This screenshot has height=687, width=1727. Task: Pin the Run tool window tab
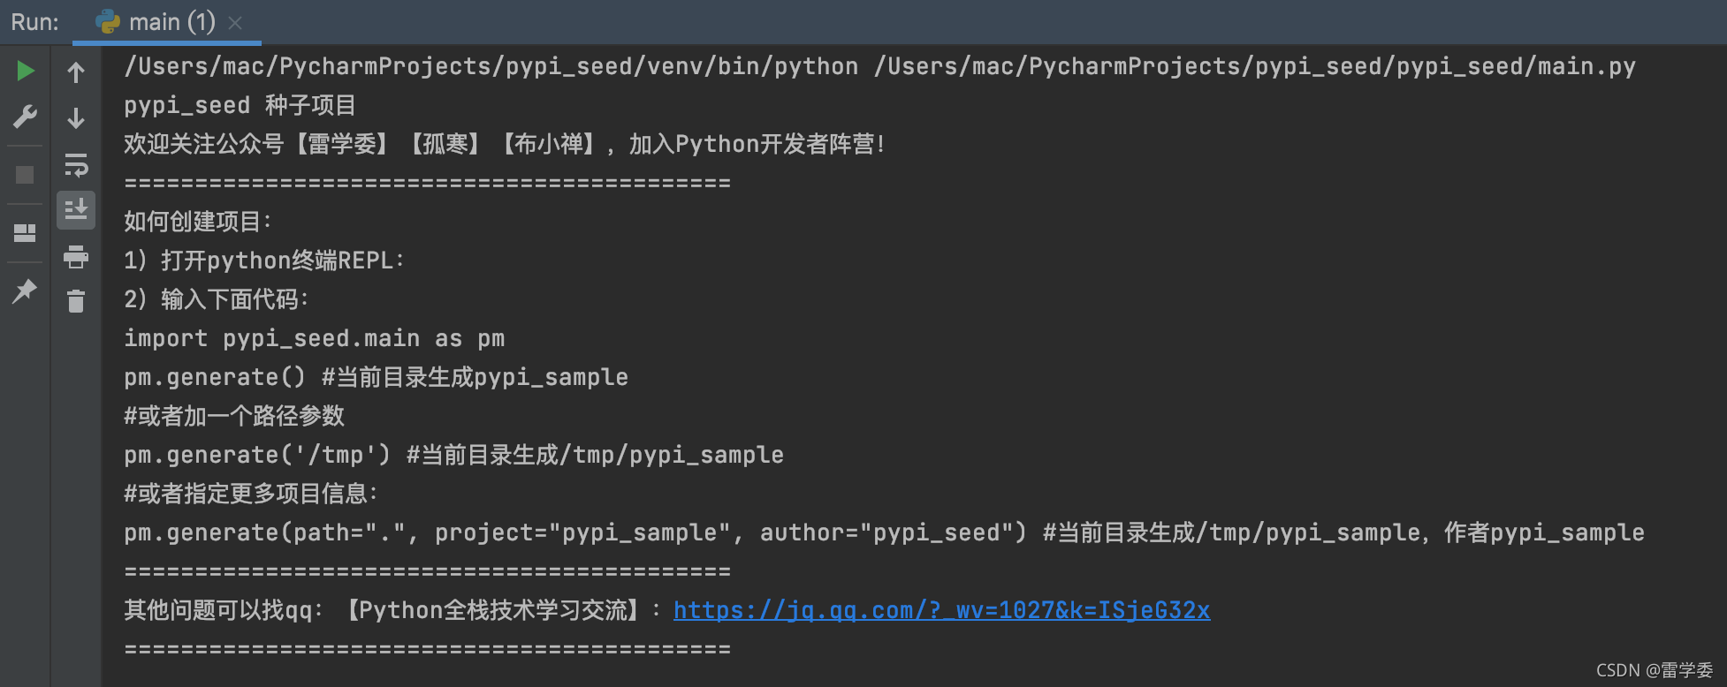pos(25,291)
